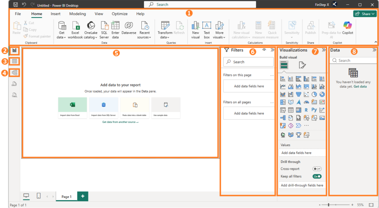Click the Excel workbook data source icon

point(75,30)
